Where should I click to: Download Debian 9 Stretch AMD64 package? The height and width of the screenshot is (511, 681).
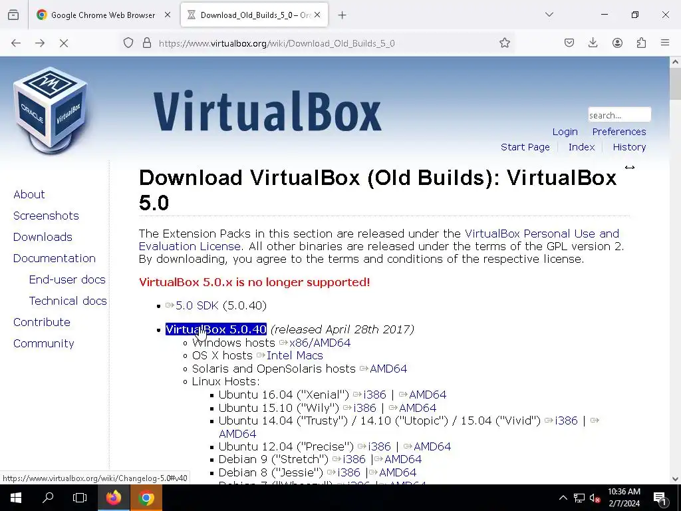click(x=402, y=459)
